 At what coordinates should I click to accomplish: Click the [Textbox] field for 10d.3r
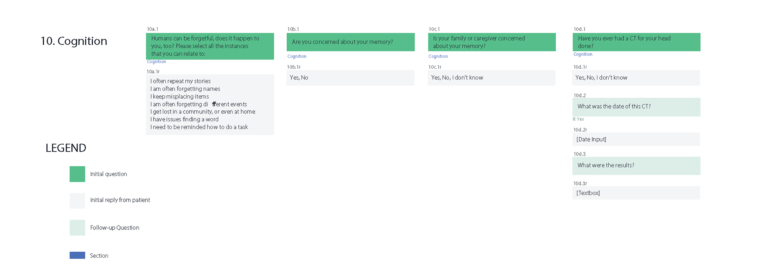(636, 193)
